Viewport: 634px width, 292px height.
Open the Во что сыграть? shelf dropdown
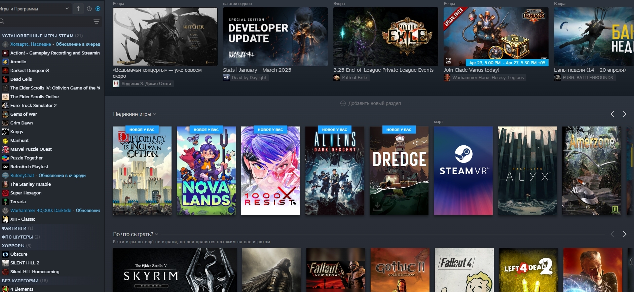point(136,234)
